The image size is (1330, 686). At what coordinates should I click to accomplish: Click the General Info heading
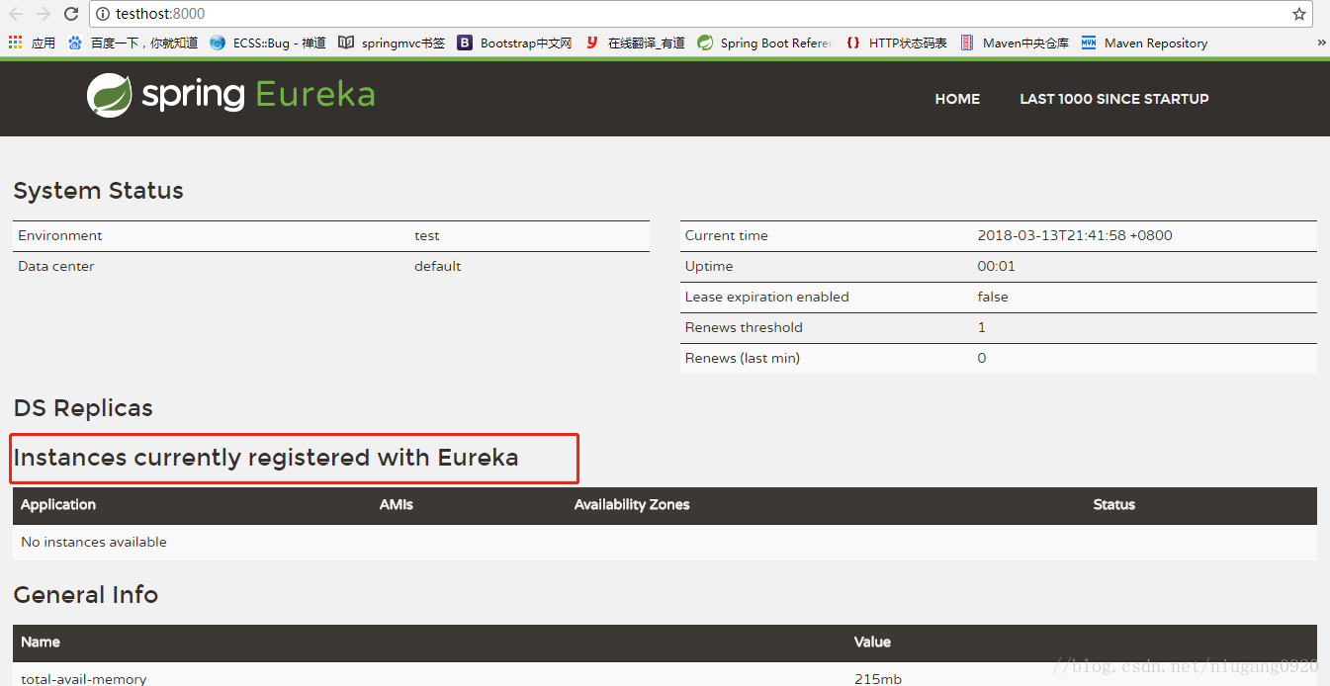[86, 595]
